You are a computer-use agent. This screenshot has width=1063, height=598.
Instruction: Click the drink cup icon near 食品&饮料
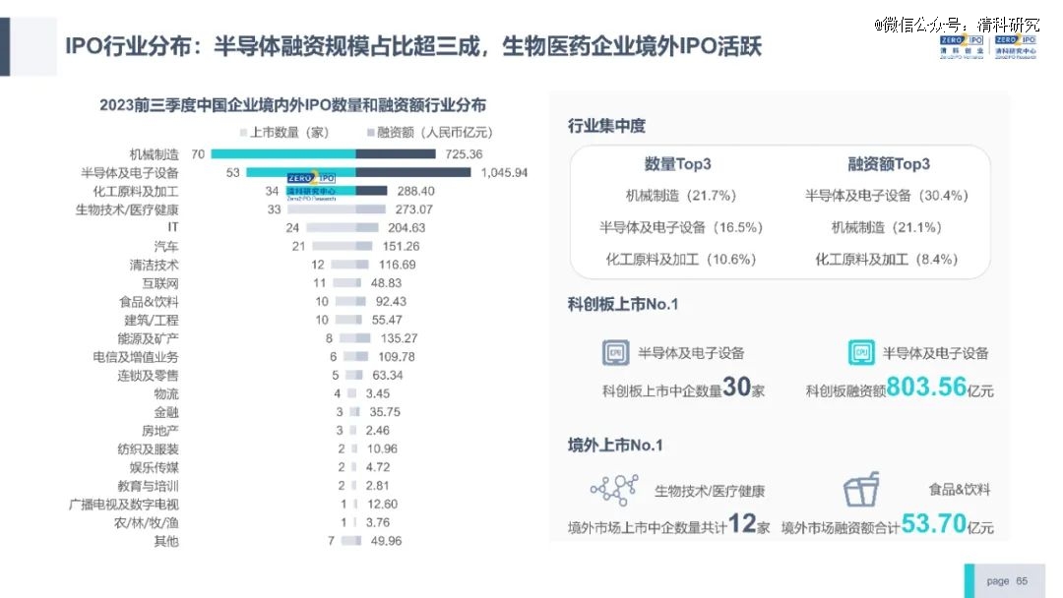tap(860, 489)
